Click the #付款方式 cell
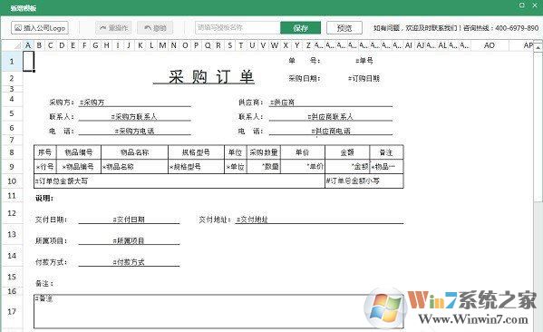This screenshot has height=332, width=543. click(129, 262)
